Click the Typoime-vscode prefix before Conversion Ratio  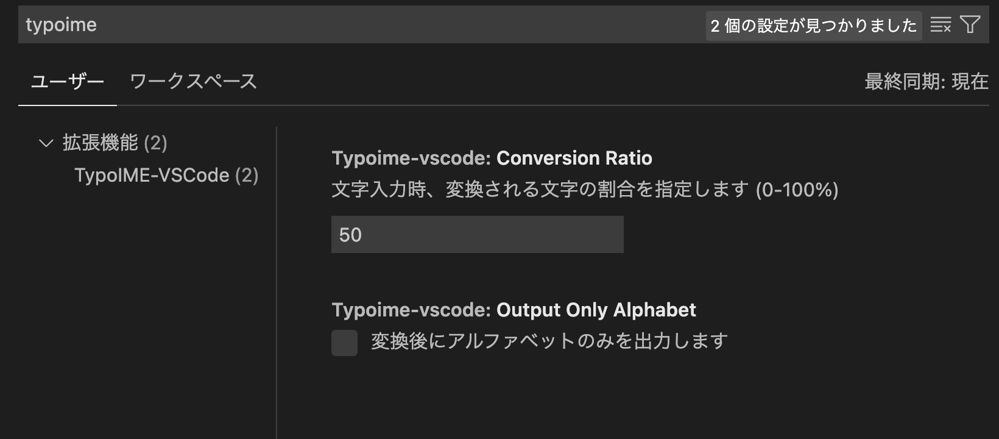411,159
